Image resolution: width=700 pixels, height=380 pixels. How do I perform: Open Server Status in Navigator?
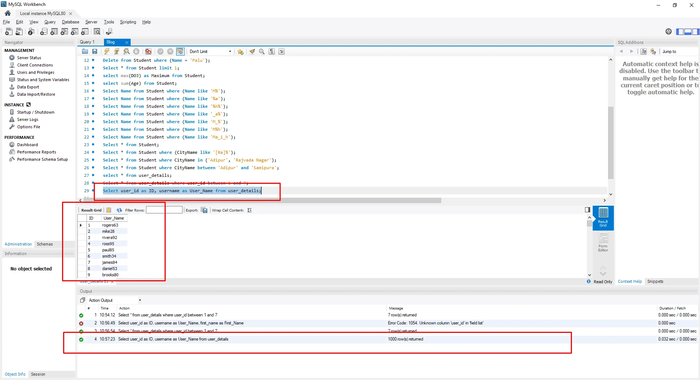[x=29, y=58]
